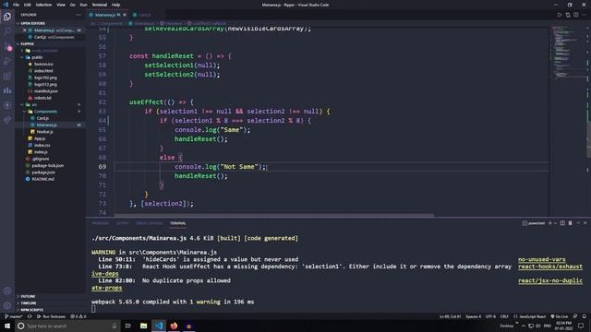Screen dimensions: 591x332
Task: Expand the NPM Scripts section
Action: [x=51, y=310]
